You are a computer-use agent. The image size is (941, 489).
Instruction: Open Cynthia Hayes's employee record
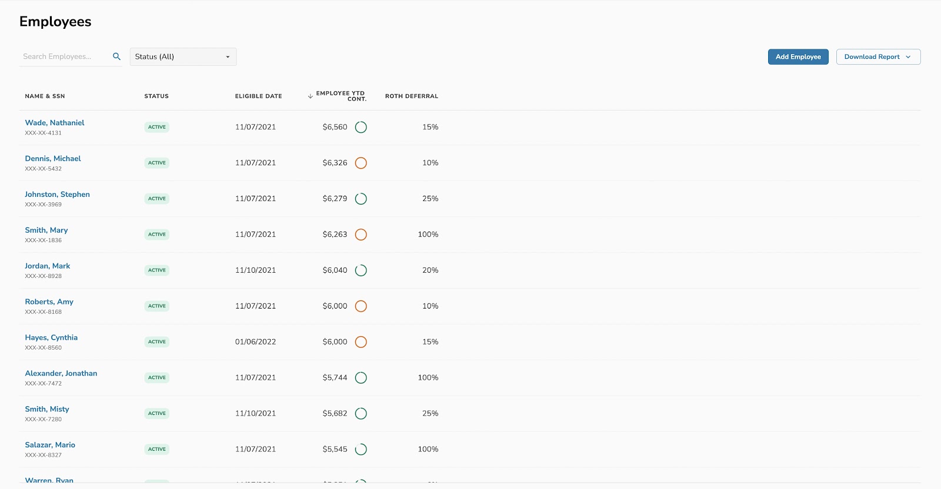coord(51,338)
